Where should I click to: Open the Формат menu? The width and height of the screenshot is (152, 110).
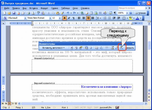[x=44, y=8]
